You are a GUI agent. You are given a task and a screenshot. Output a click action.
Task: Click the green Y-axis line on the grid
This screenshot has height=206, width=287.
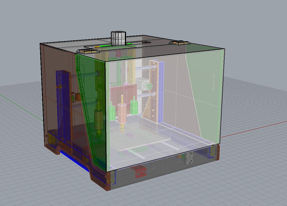22,108
